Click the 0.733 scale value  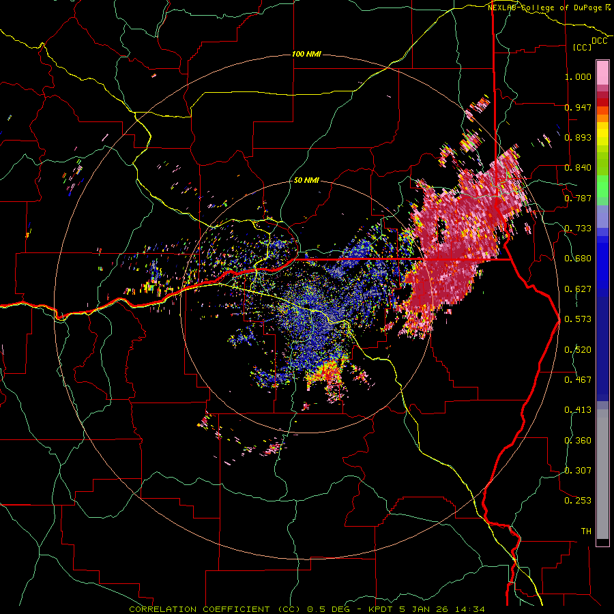click(578, 229)
